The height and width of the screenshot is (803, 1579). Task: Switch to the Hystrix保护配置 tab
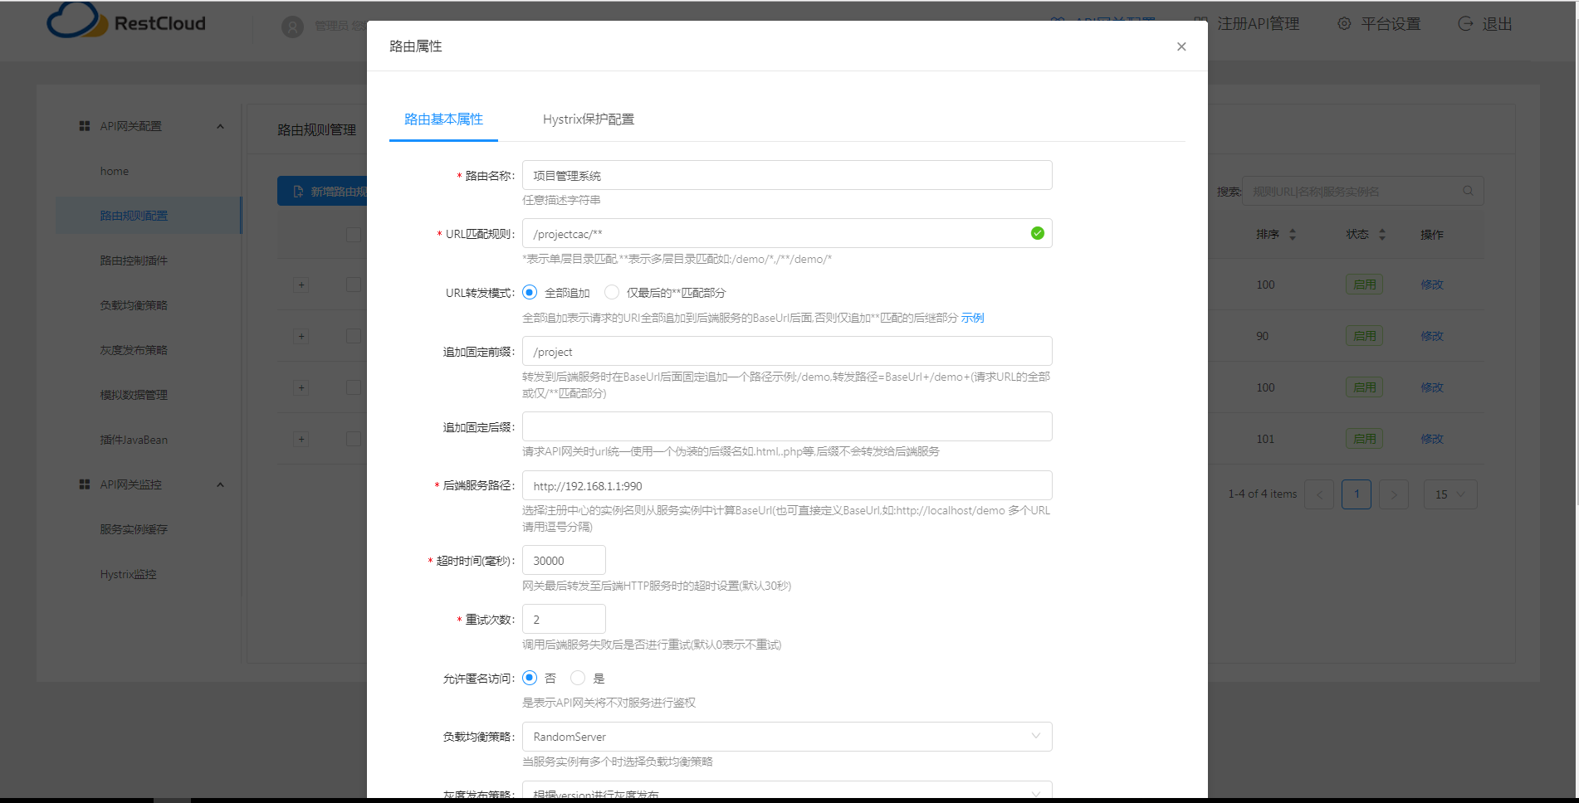588,119
